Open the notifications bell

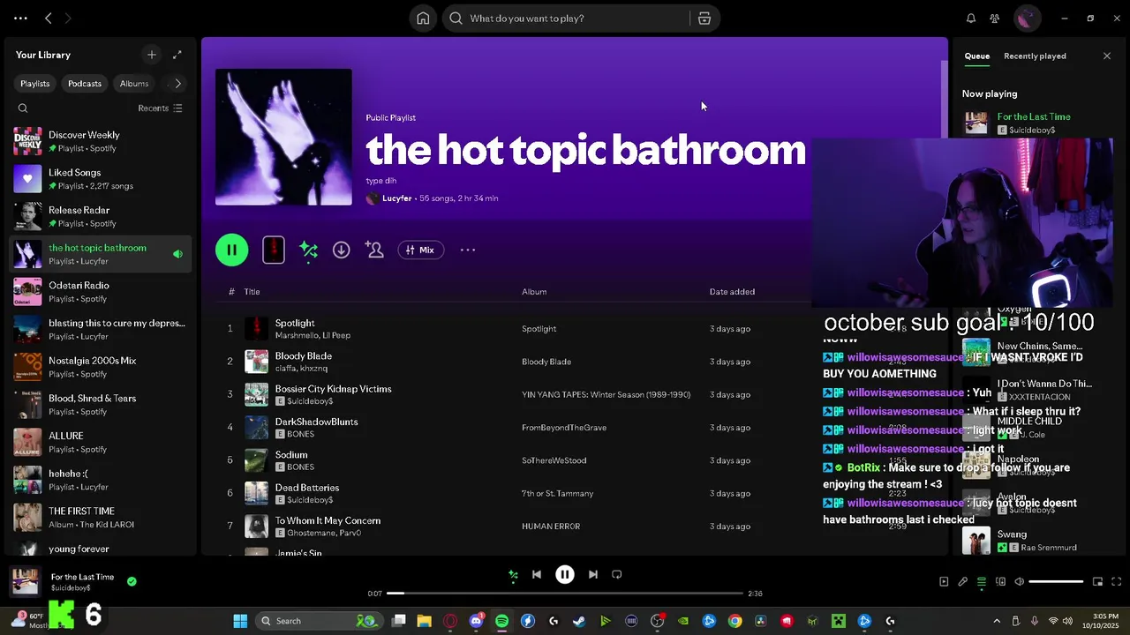tap(971, 19)
